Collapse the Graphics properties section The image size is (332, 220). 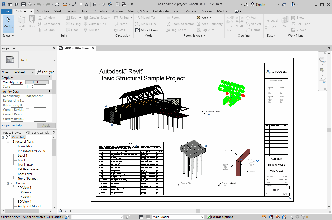(50, 78)
